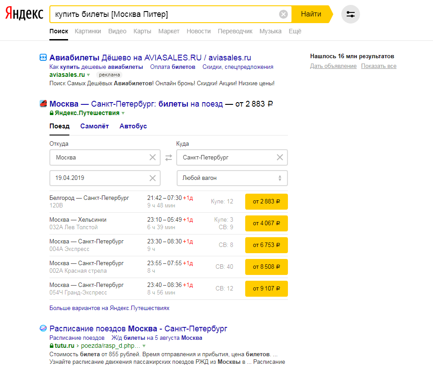Screen dimensions: 433x366
Task: Open Расписание поездов Москва - Санкт-Петербург result
Action: click(138, 329)
